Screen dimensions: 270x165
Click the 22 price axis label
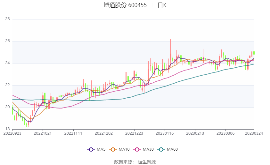(8, 85)
